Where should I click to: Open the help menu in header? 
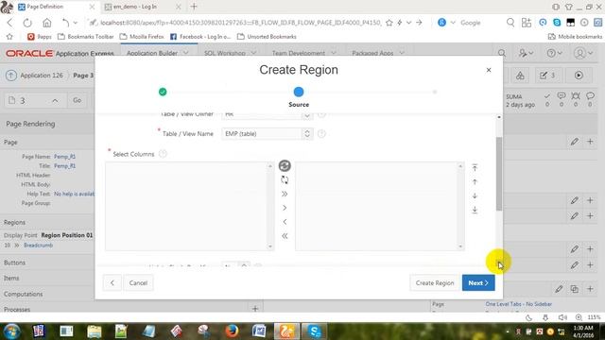coord(555,53)
